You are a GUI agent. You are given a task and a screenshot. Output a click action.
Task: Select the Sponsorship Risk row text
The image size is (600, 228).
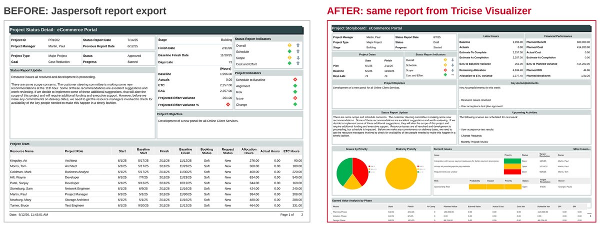[x=442, y=187]
